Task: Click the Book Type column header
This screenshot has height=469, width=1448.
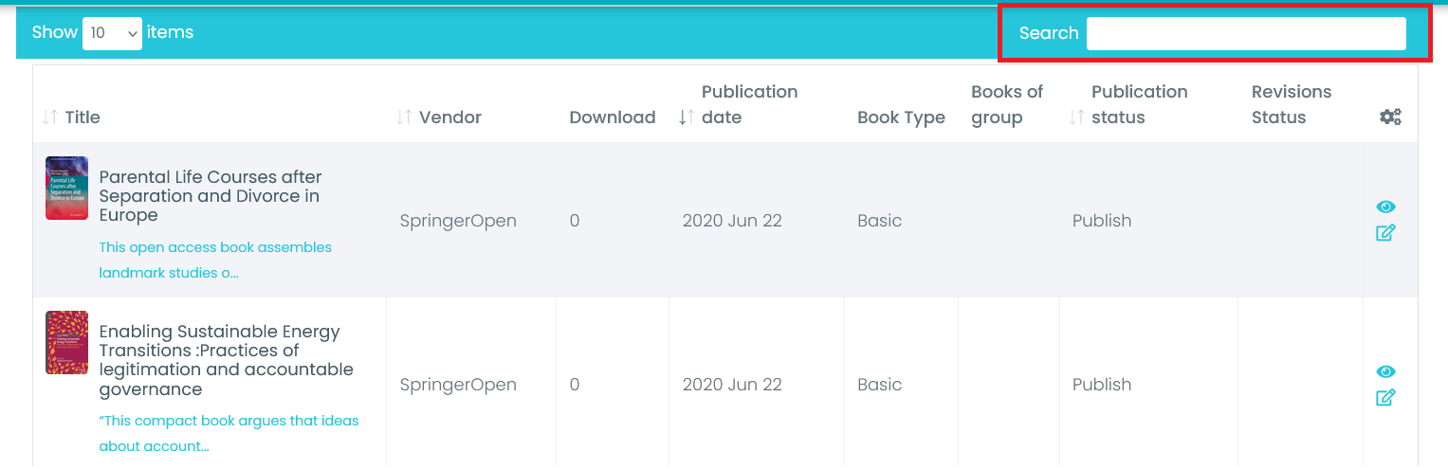Action: [900, 117]
